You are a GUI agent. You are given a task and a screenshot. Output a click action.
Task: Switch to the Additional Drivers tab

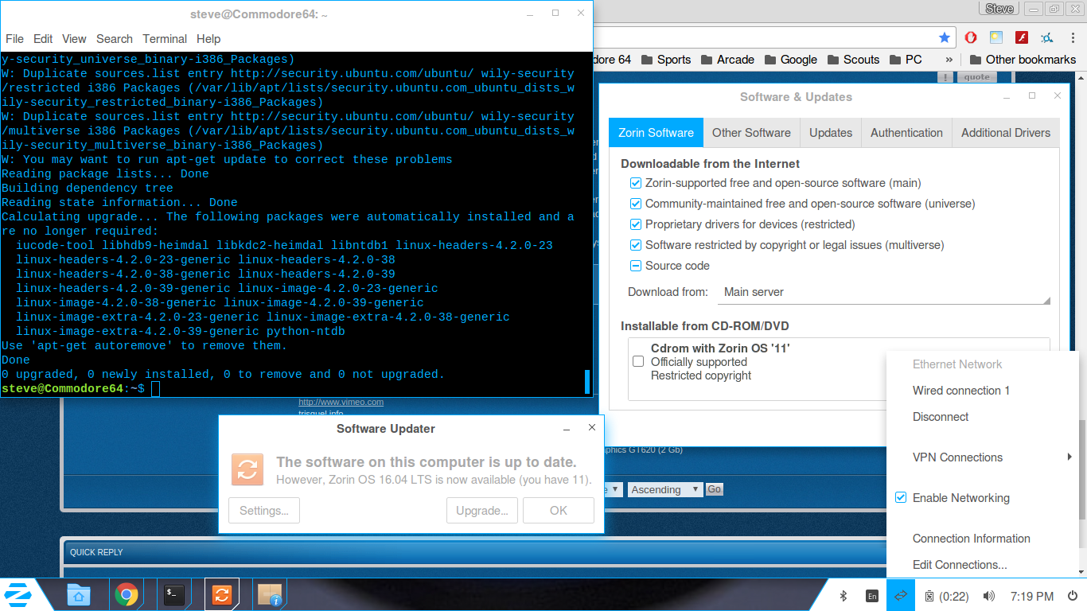1005,133
